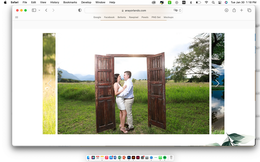260x162 pixels.
Task: Open the Pexels bookmark
Action: tap(145, 17)
